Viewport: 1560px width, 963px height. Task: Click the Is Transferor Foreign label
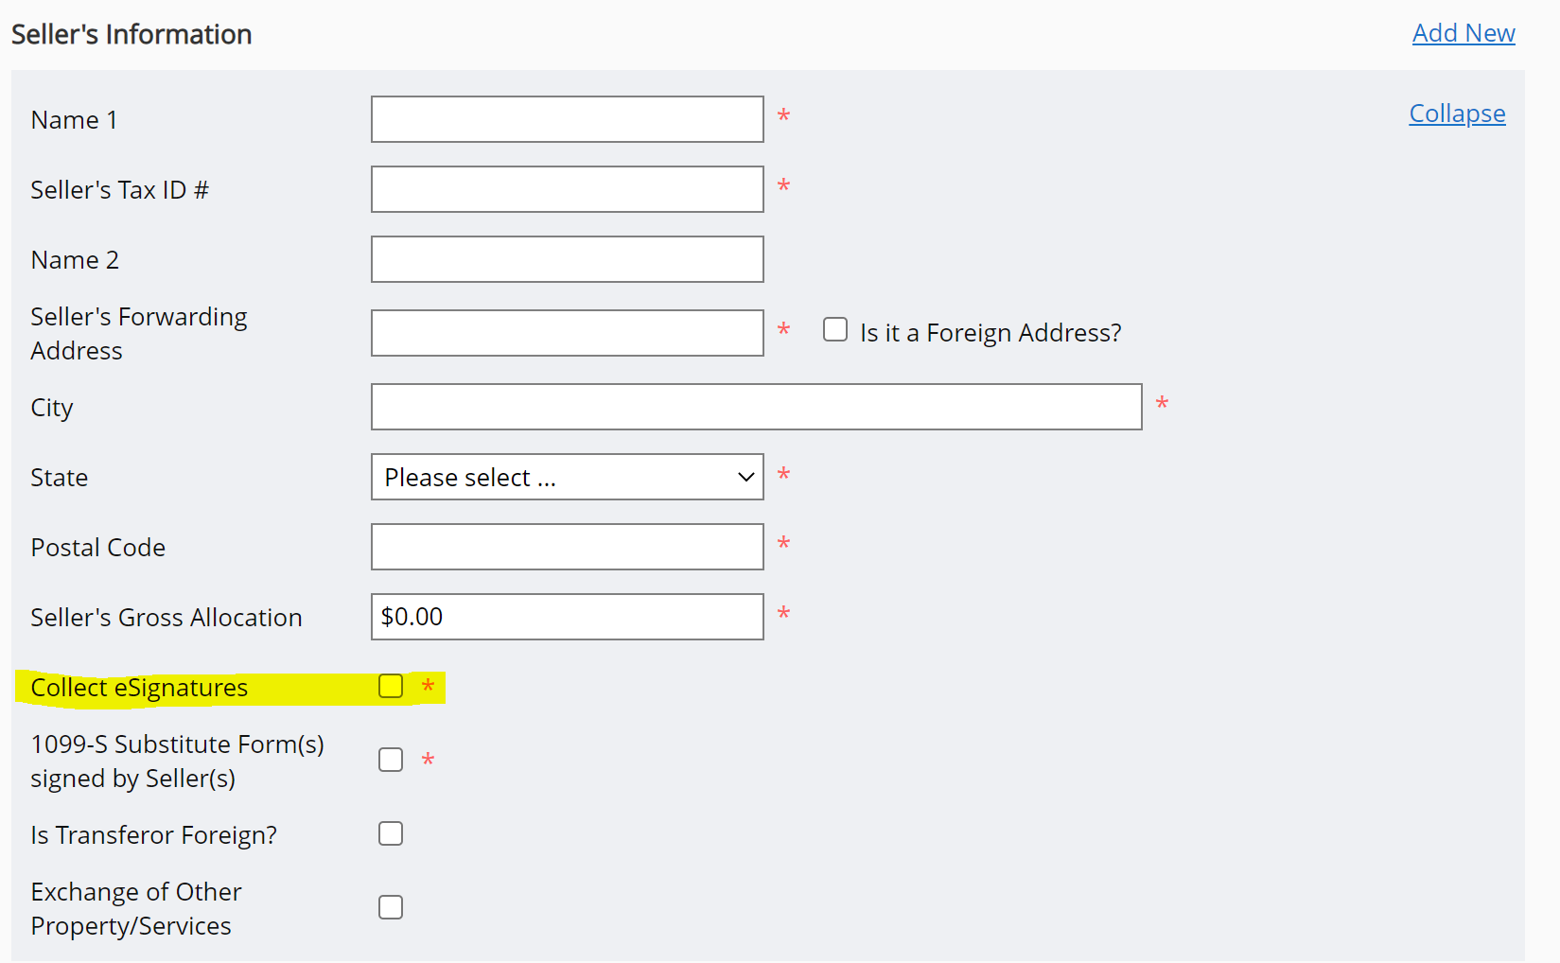click(x=153, y=835)
